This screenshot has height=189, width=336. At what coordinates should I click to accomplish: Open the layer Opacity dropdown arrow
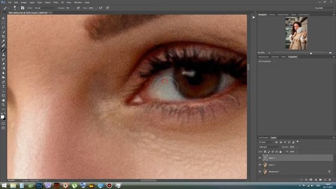point(297,147)
